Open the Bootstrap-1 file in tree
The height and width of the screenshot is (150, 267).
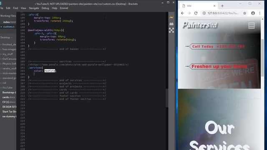click(9, 92)
